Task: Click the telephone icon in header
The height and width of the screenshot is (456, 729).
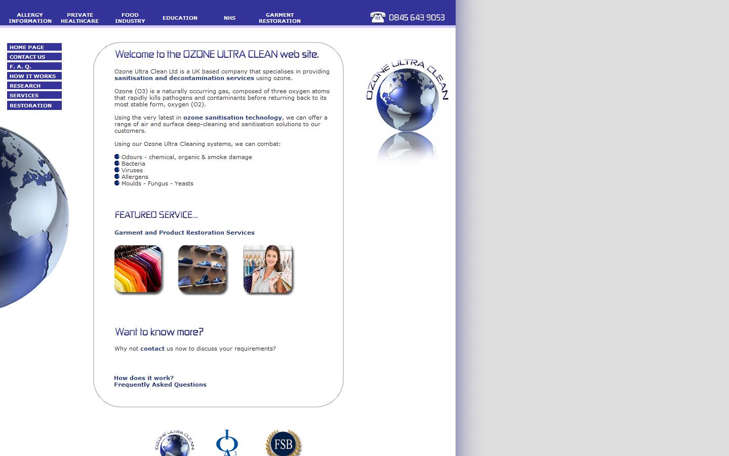Action: click(378, 17)
